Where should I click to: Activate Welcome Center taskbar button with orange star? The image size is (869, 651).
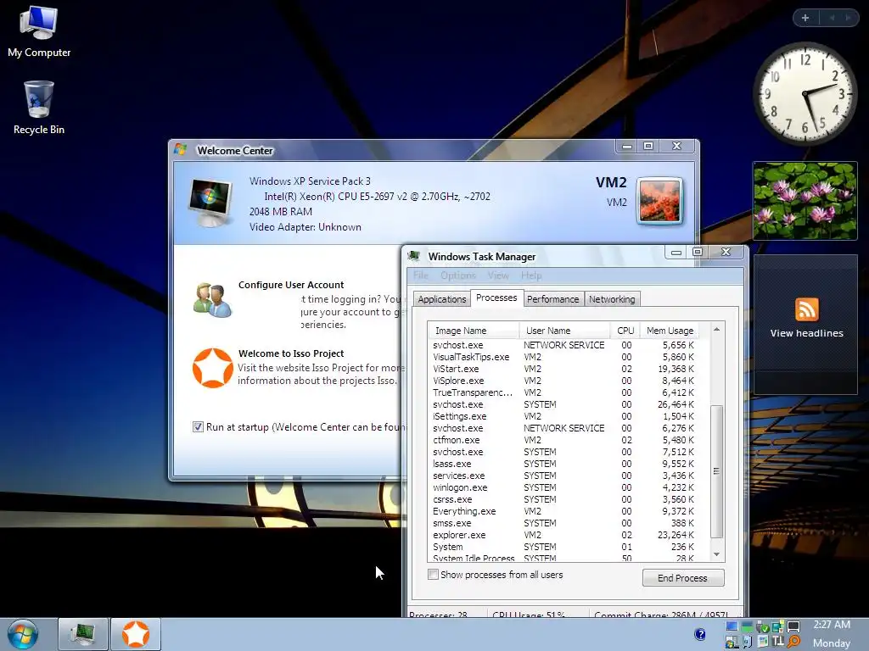point(136,634)
